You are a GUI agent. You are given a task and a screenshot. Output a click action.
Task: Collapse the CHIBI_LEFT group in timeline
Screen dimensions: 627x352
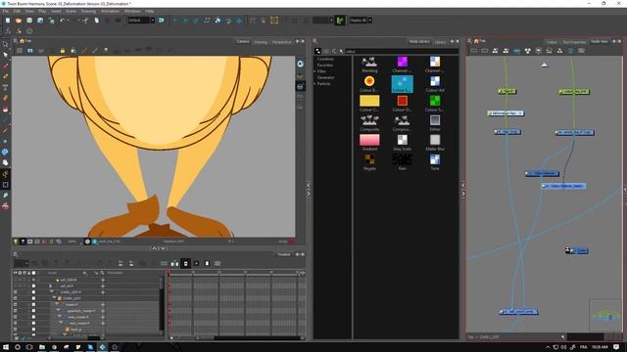coord(54,298)
